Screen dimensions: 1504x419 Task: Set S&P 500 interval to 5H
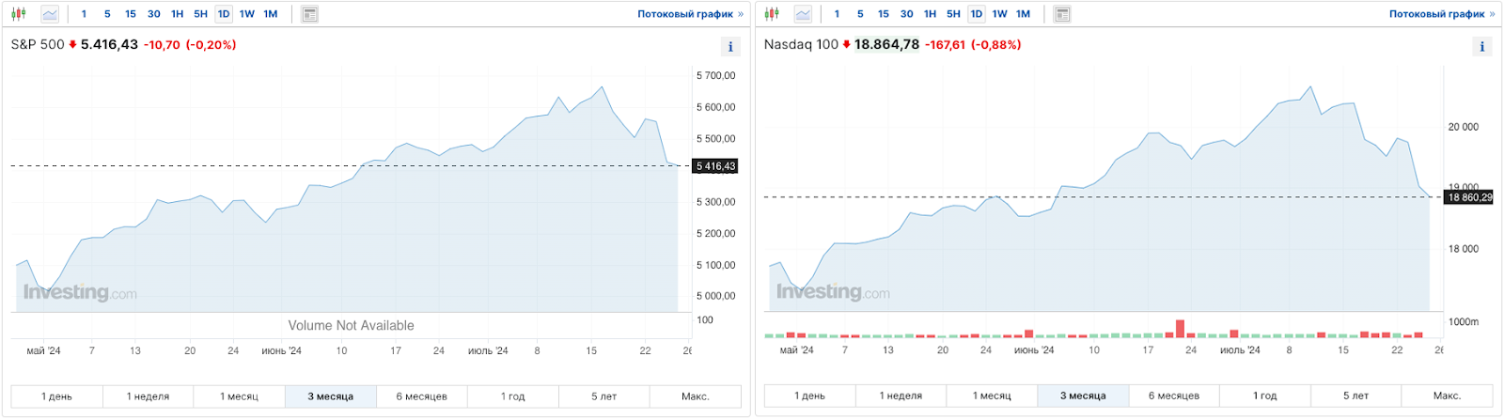click(201, 14)
